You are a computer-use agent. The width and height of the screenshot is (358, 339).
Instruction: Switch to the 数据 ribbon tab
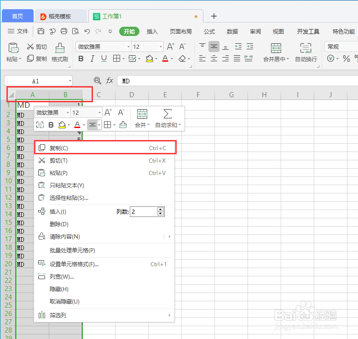[x=232, y=31]
